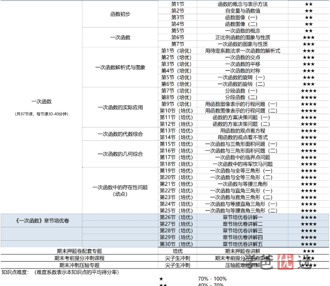
Task: Select '用待定系数法求一次函数的解析式' cell
Action: pyautogui.click(x=243, y=51)
